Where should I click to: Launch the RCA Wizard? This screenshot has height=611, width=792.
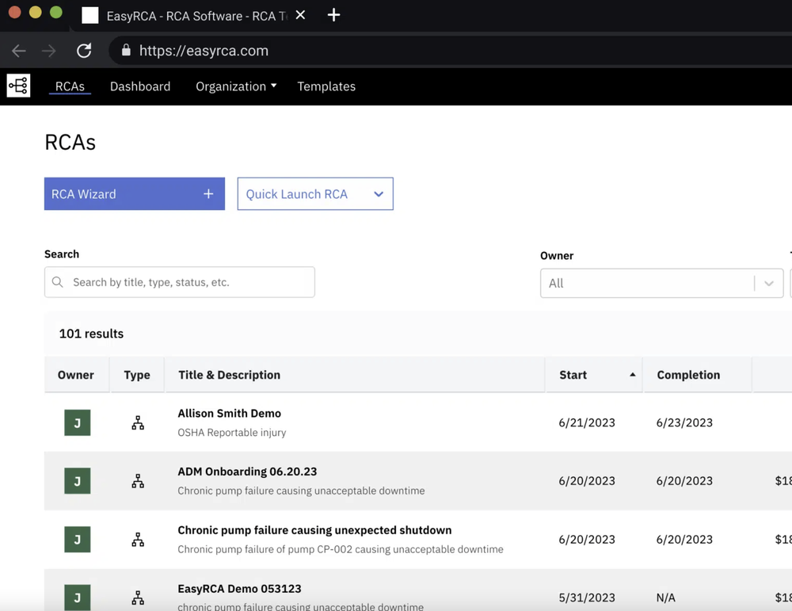(x=135, y=193)
